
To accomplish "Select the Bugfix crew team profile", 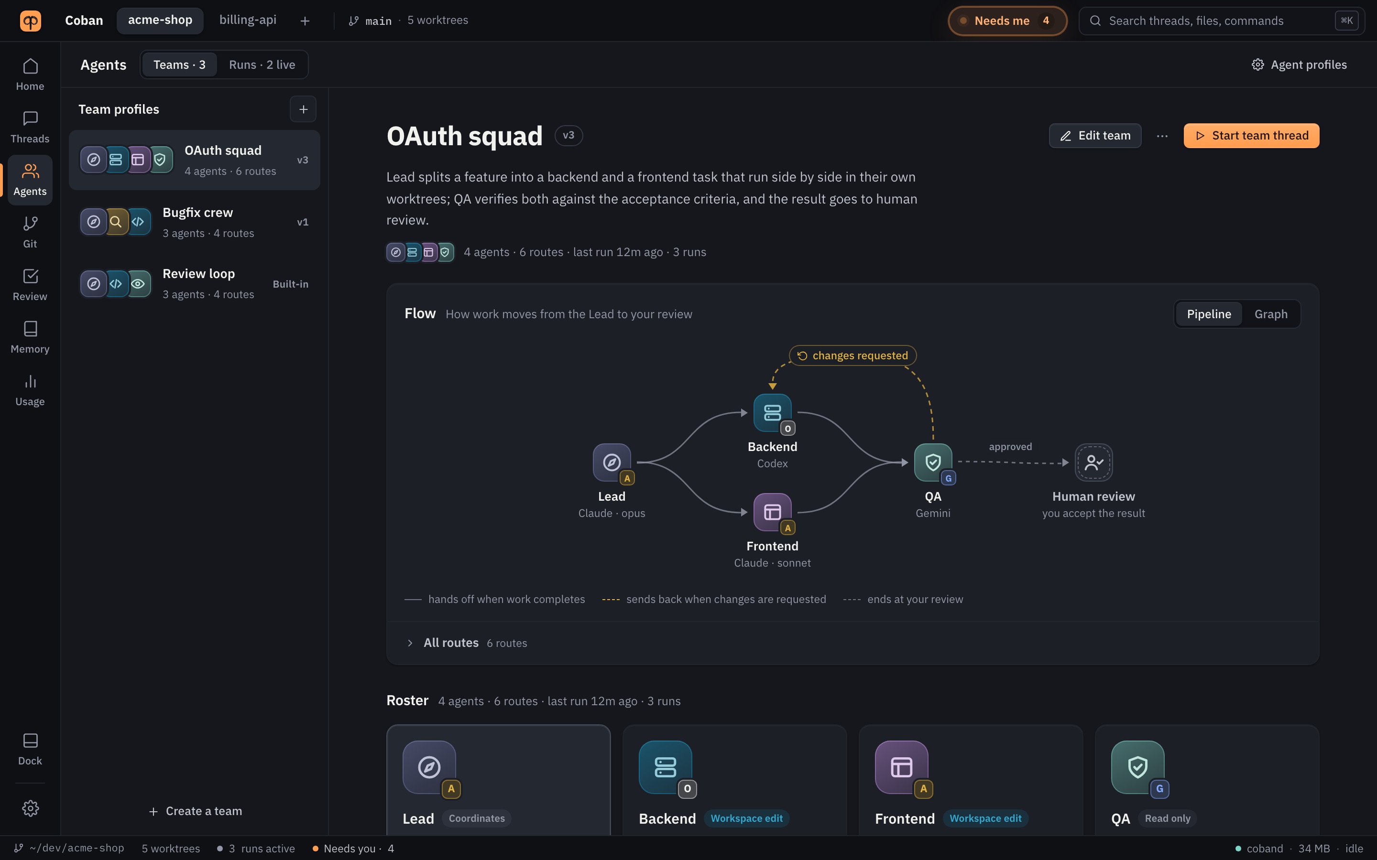I will coord(194,222).
